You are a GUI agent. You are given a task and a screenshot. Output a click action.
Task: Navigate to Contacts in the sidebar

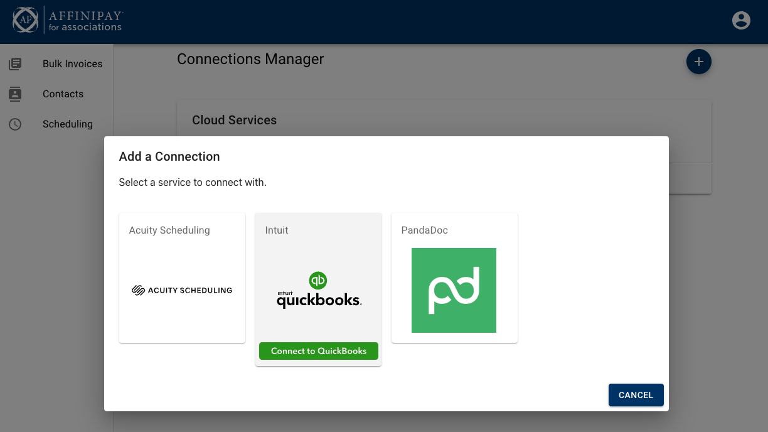(x=63, y=94)
